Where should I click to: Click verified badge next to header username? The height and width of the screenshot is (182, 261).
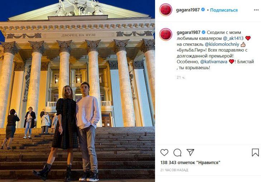pyautogui.click(x=203, y=10)
